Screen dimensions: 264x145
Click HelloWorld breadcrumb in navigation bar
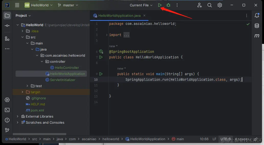pos(17,139)
